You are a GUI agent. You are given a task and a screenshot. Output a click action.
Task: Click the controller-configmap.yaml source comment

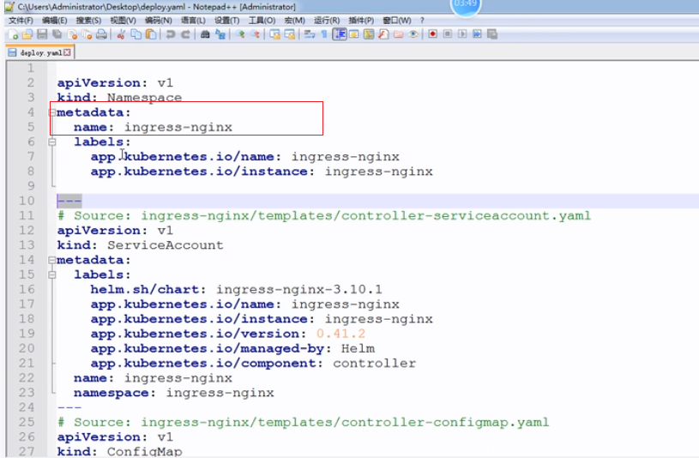(303, 422)
